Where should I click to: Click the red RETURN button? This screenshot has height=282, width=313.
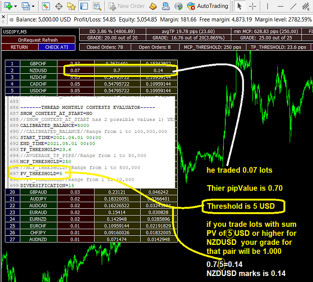(x=20, y=47)
